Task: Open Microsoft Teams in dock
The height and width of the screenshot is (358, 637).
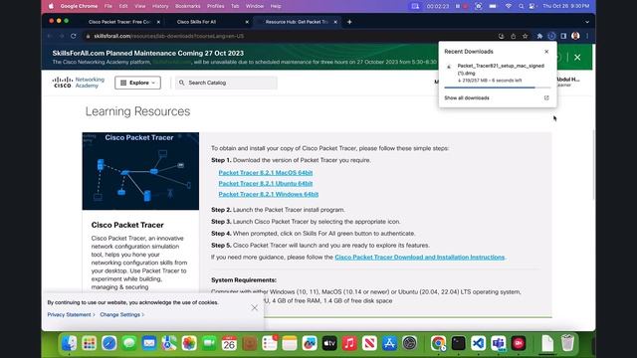Action: [x=499, y=343]
